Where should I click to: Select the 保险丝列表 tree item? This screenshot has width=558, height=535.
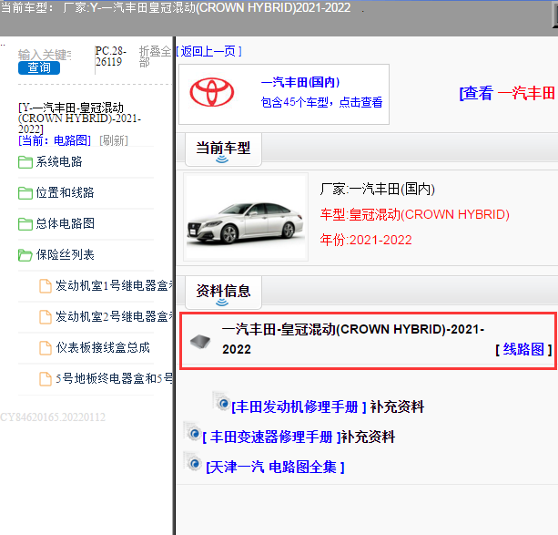pyautogui.click(x=65, y=255)
